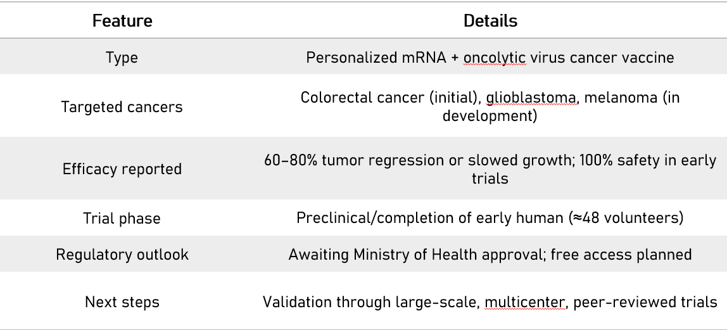Click the underlined word 'oncolytic'
Screen dimensions: 727x330
click(x=495, y=57)
